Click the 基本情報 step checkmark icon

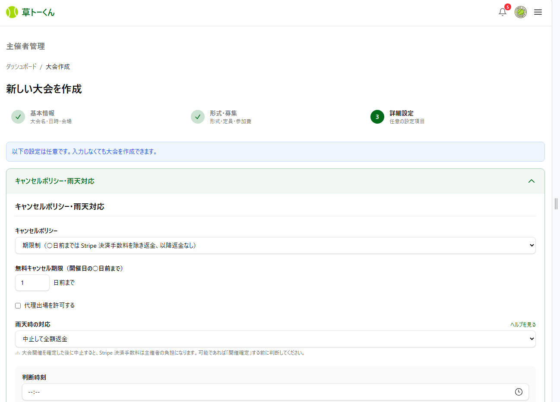coord(18,117)
